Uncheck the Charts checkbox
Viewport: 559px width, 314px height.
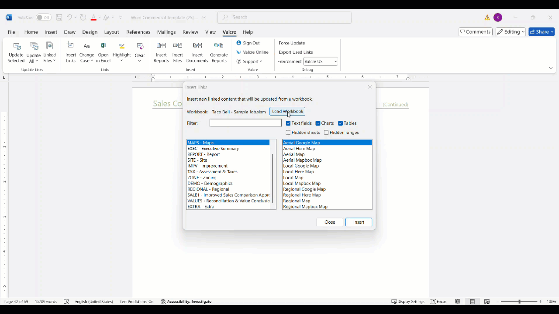click(318, 123)
